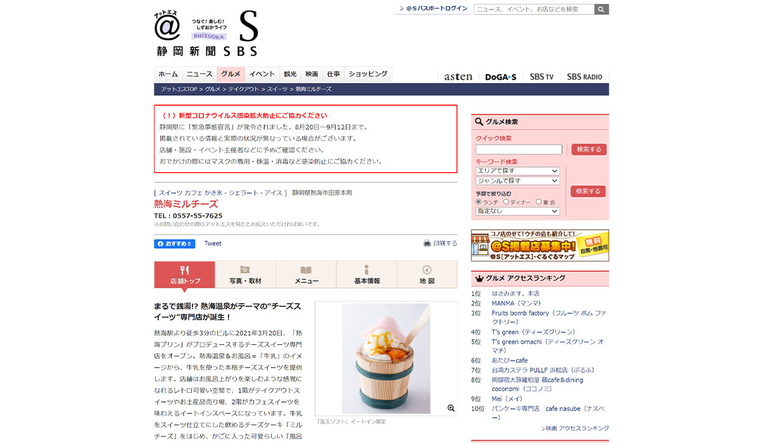Click the 温玉ソフト dessert photo thumbnail
This screenshot has width=760, height=443.
(386, 358)
